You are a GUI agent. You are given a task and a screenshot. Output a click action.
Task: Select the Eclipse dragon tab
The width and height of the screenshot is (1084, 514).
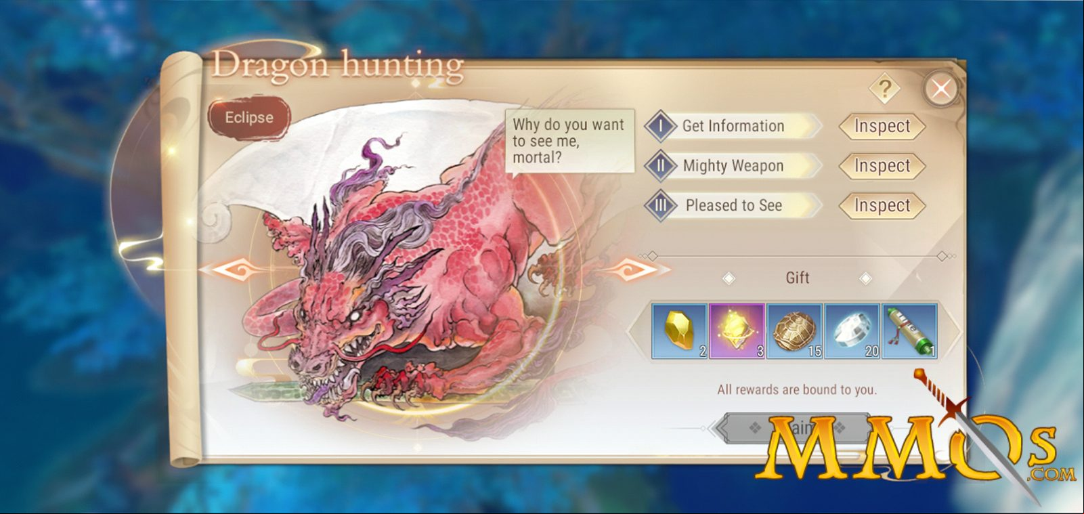point(249,118)
